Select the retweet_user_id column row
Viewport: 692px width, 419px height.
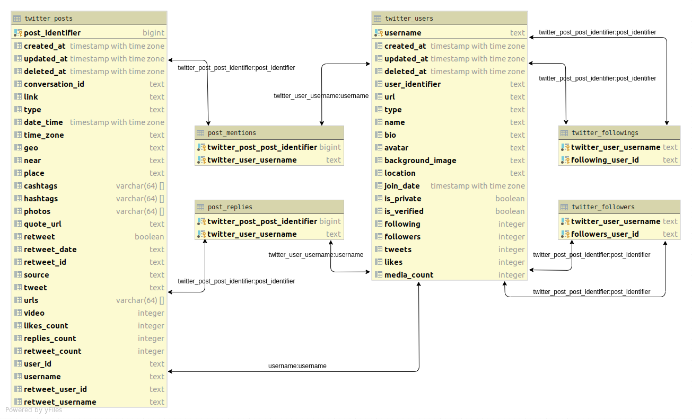[x=89, y=389]
